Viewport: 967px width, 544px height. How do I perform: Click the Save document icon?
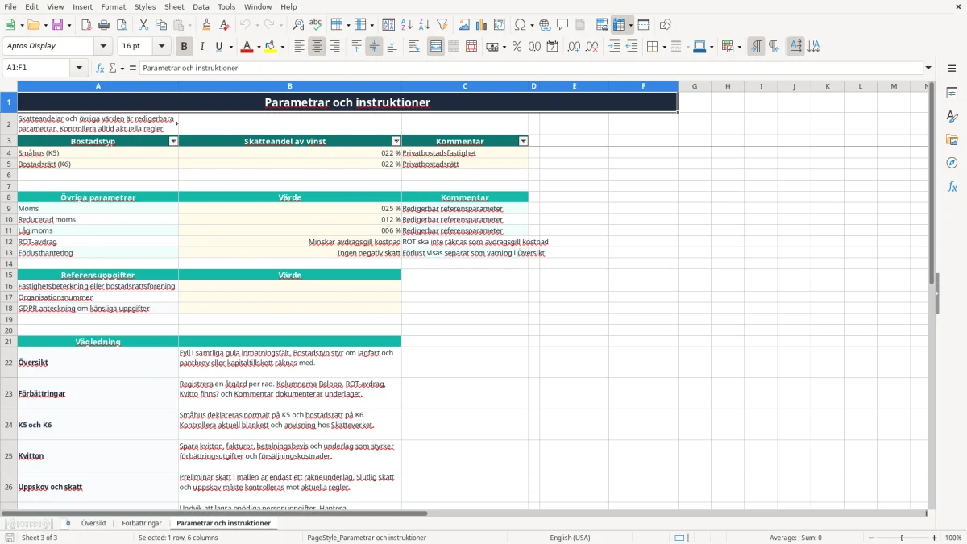[57, 25]
